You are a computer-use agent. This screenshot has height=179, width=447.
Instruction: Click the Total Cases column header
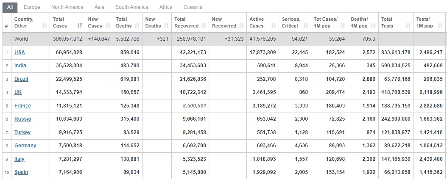67,22
